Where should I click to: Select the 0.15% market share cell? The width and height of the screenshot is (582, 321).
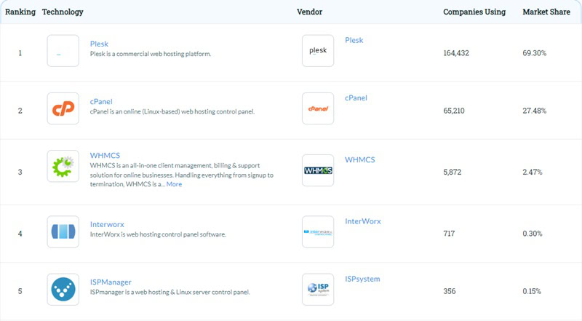pos(532,291)
